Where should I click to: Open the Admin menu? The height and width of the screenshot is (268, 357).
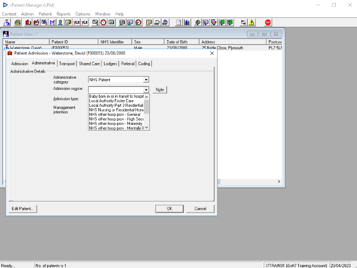[28, 14]
